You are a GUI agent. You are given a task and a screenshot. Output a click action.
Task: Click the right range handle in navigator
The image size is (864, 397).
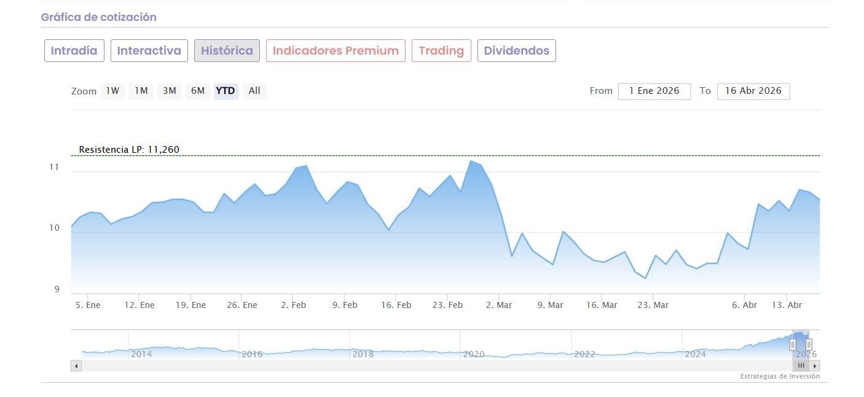pyautogui.click(x=809, y=344)
